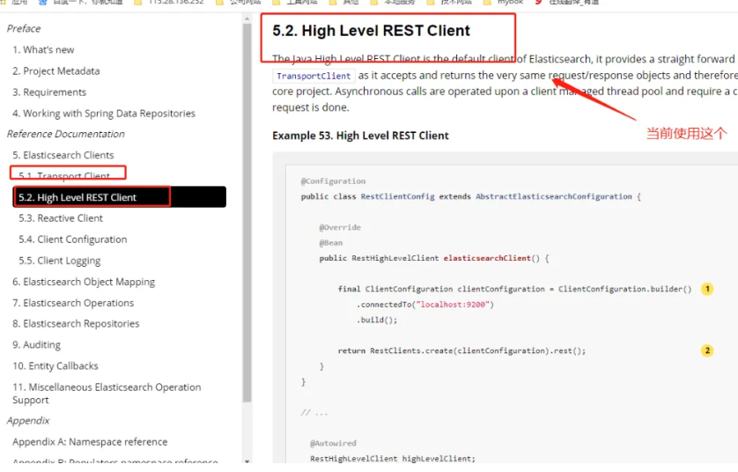Click the "5.2. High Level REST Client" page heading
This screenshot has height=472, width=738.
[x=371, y=31]
